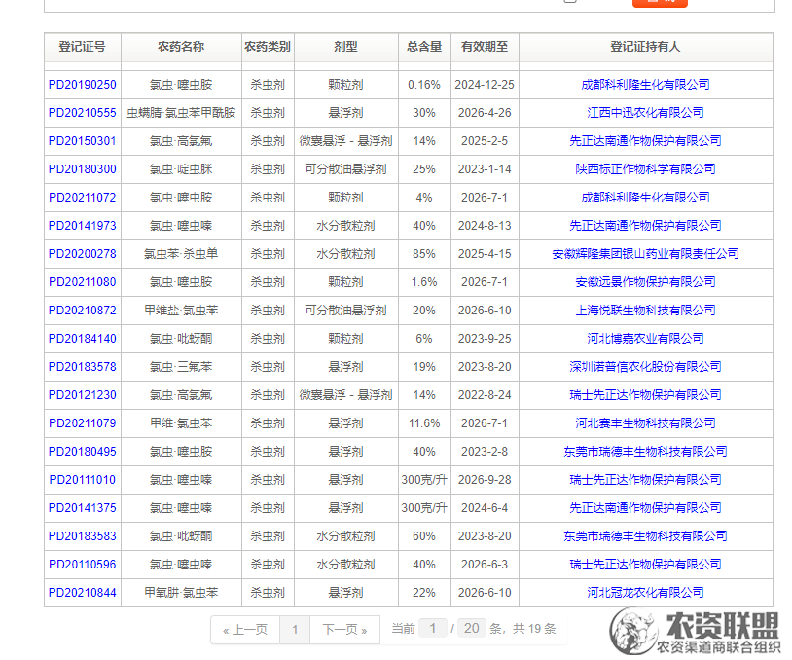Image resolution: width=792 pixels, height=660 pixels.
Task: Open registration PD20200278 link
Action: coord(83,254)
